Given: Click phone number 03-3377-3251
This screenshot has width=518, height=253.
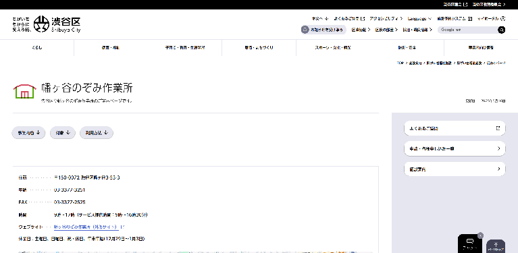Looking at the screenshot, I should click(70, 190).
